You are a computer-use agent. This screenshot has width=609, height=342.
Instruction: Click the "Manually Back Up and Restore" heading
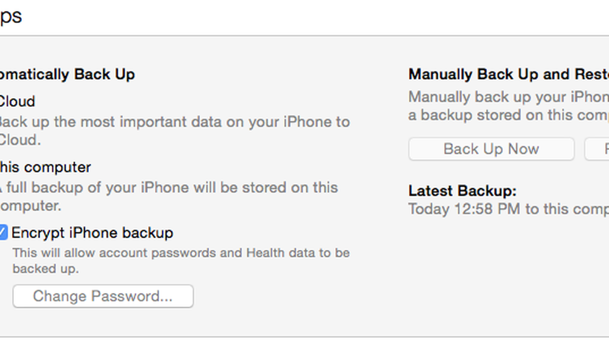508,74
